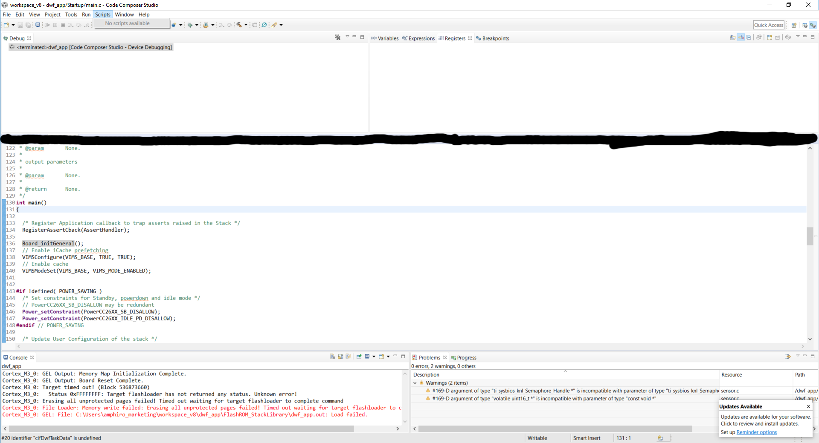
Task: Click the Reminder options link in Updates popup
Action: click(x=756, y=432)
